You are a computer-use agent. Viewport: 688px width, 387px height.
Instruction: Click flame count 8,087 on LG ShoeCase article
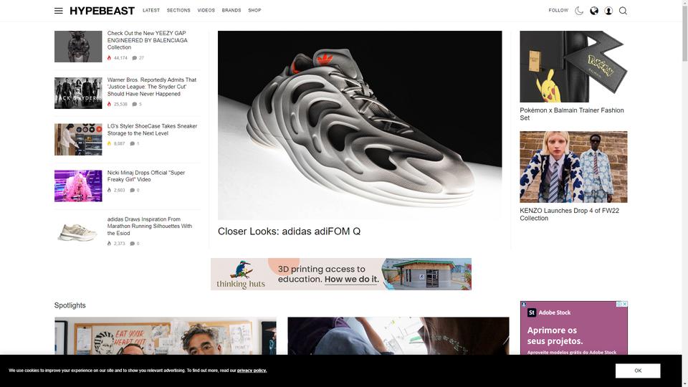[x=116, y=143]
